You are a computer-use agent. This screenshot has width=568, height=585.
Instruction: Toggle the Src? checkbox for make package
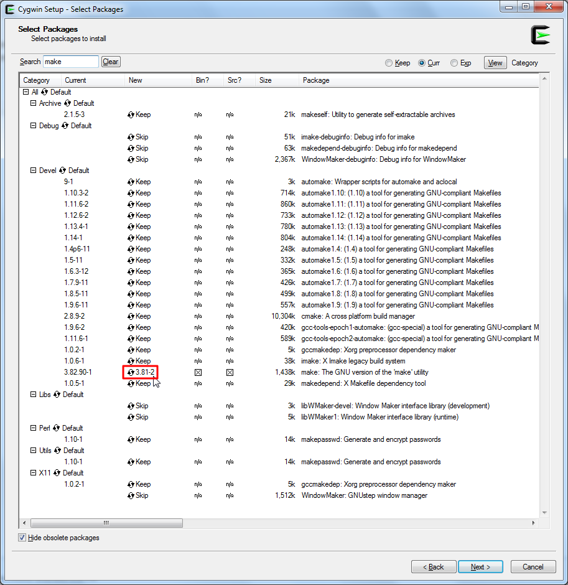point(230,372)
